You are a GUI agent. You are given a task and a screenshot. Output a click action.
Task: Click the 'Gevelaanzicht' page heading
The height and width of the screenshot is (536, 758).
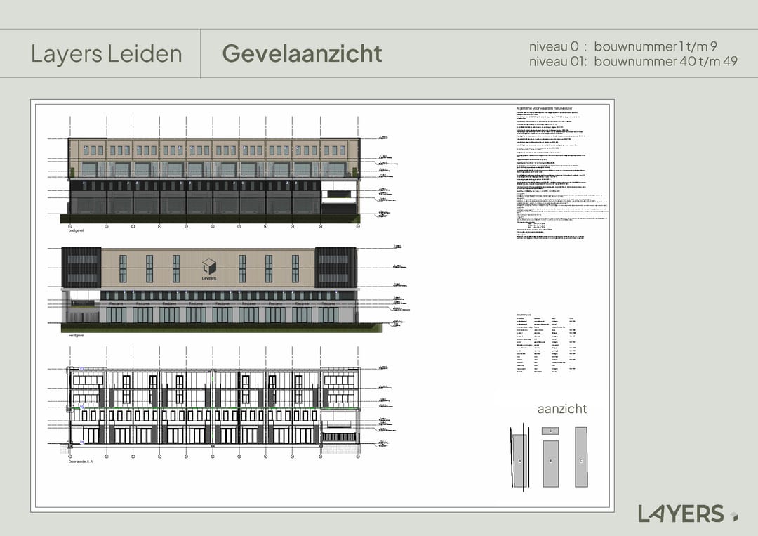tap(302, 53)
